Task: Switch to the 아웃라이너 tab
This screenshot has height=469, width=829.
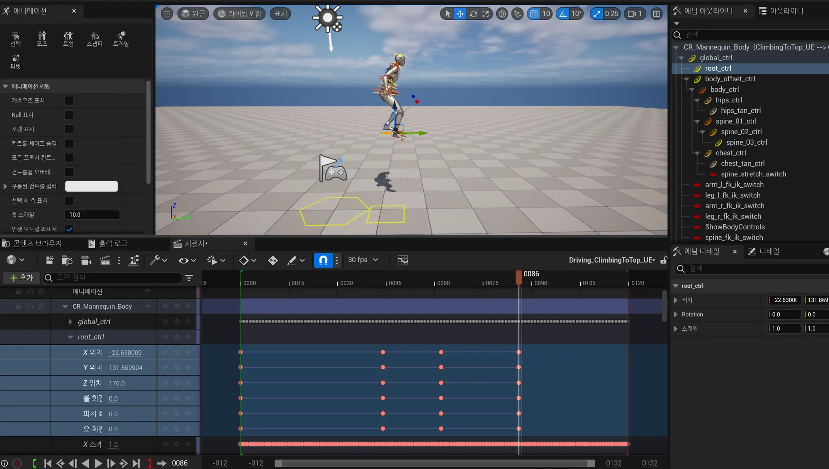Action: point(781,11)
